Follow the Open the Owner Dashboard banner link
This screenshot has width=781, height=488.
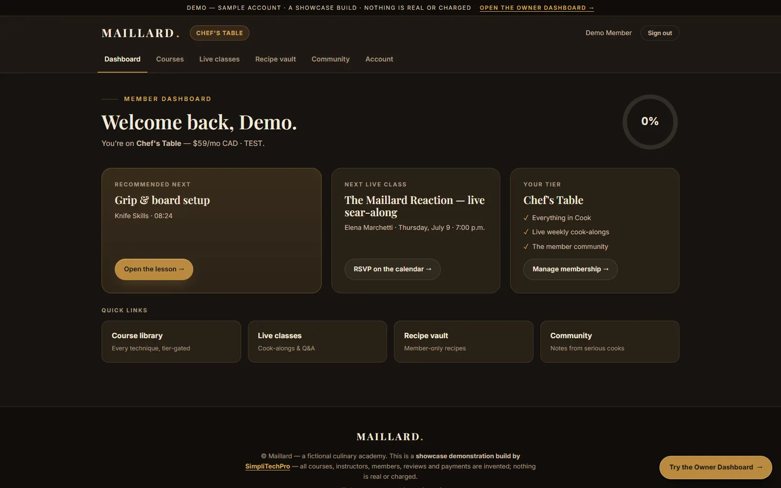[x=537, y=8]
